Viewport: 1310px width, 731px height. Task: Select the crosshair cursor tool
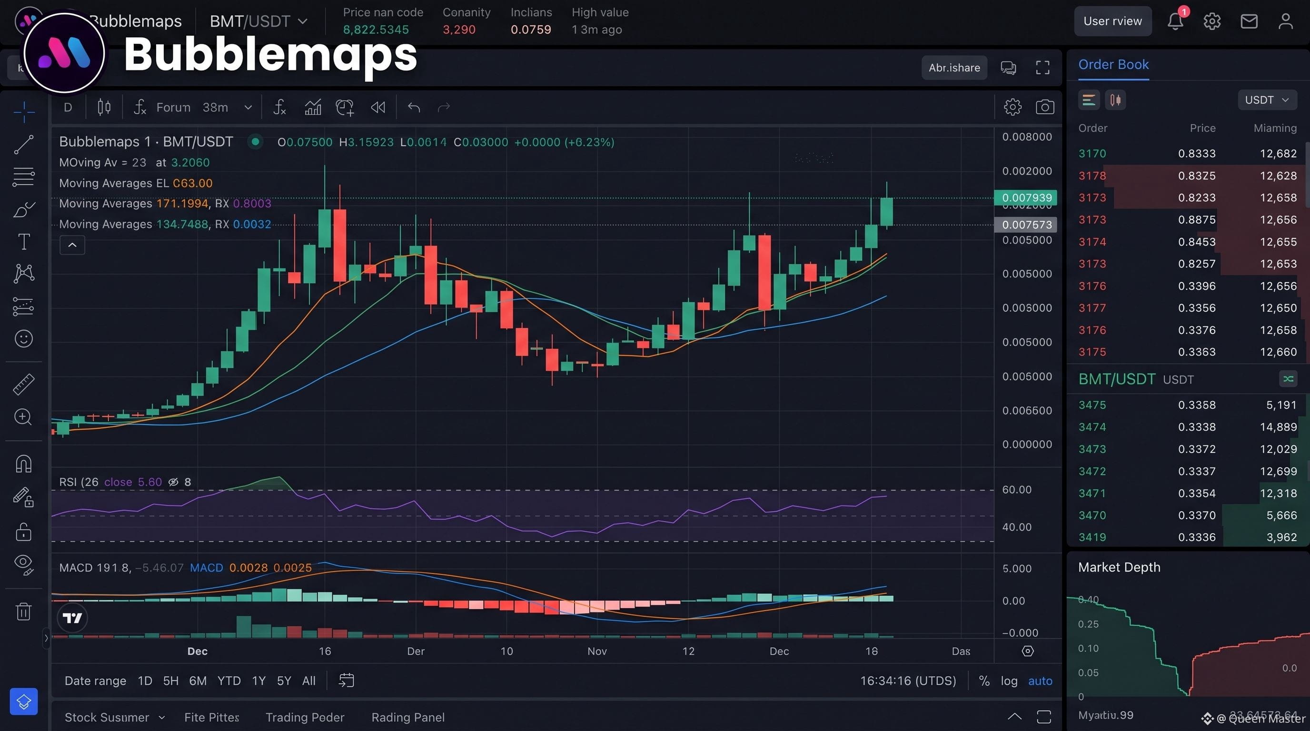click(24, 112)
